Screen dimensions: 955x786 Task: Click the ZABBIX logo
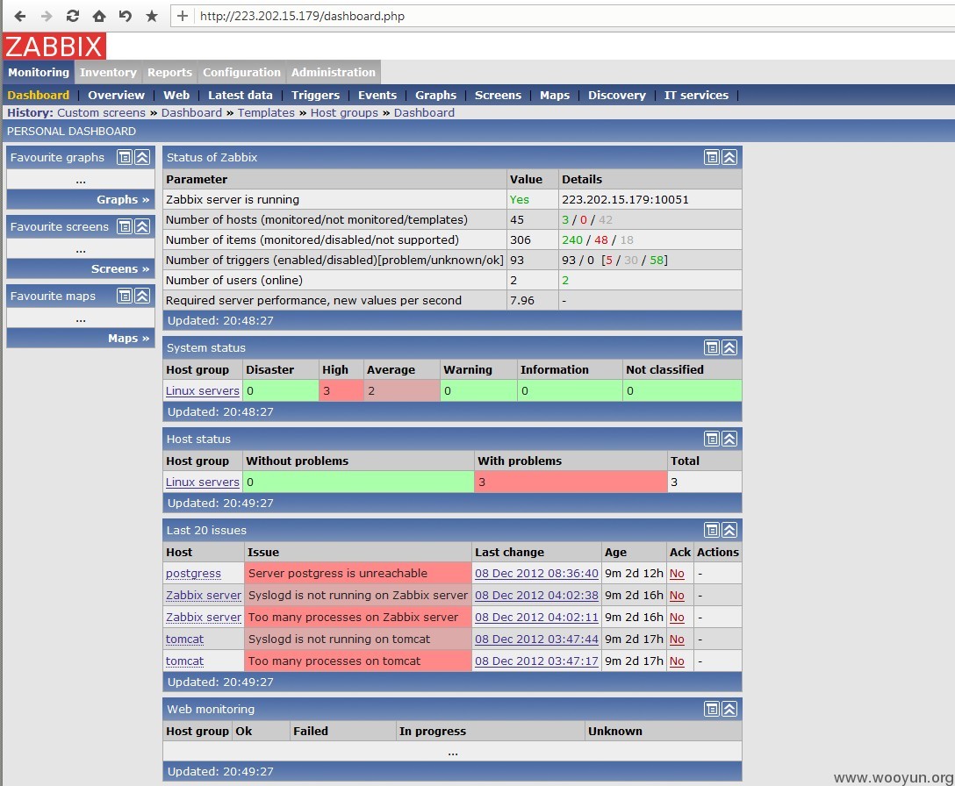coord(54,46)
